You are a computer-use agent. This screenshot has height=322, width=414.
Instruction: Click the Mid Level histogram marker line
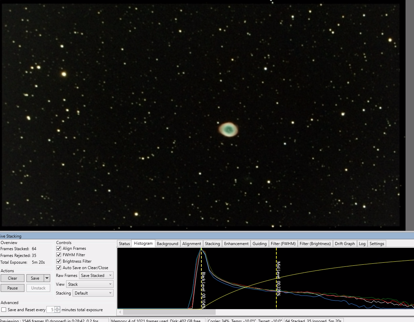pyautogui.click(x=276, y=278)
